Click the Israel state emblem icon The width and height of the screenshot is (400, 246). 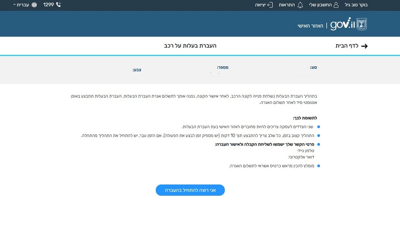click(x=362, y=25)
